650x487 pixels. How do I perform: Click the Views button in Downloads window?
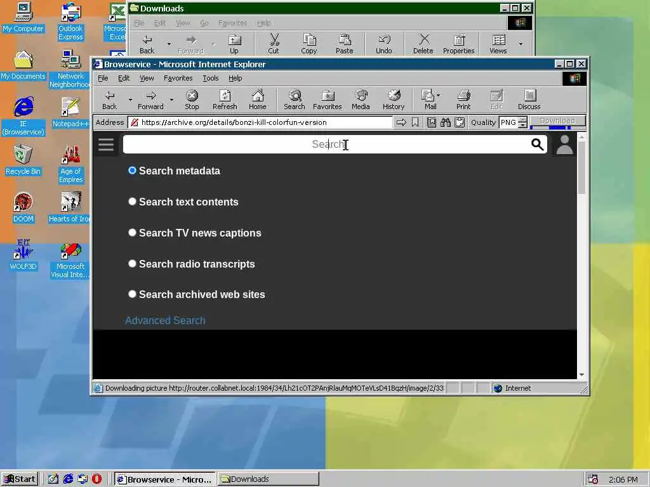coord(498,44)
